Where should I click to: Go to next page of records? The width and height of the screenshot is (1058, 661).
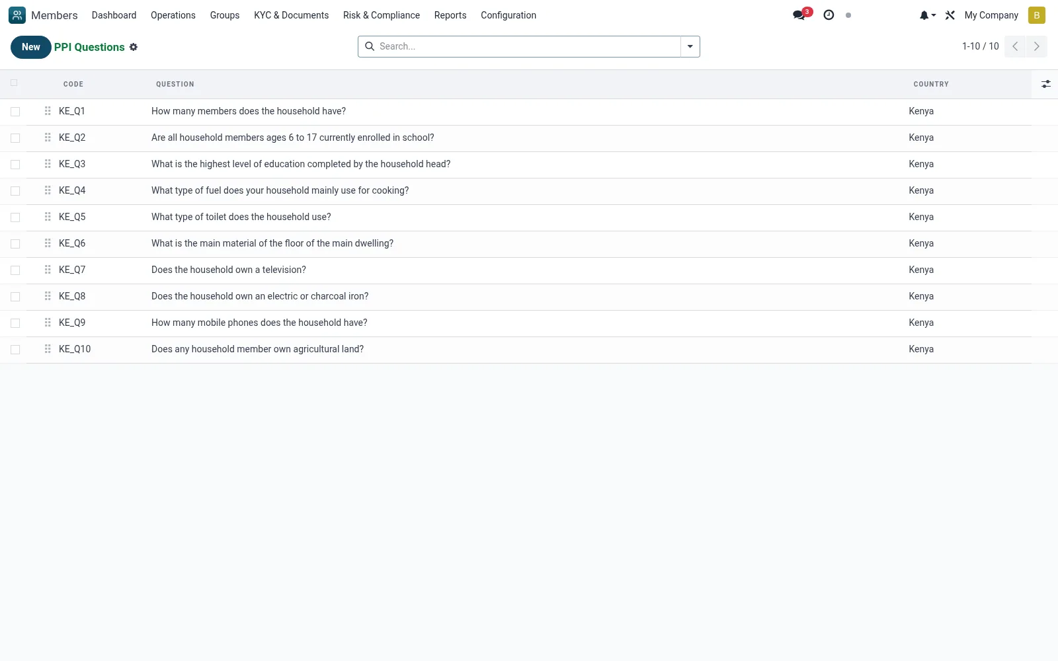(x=1036, y=46)
